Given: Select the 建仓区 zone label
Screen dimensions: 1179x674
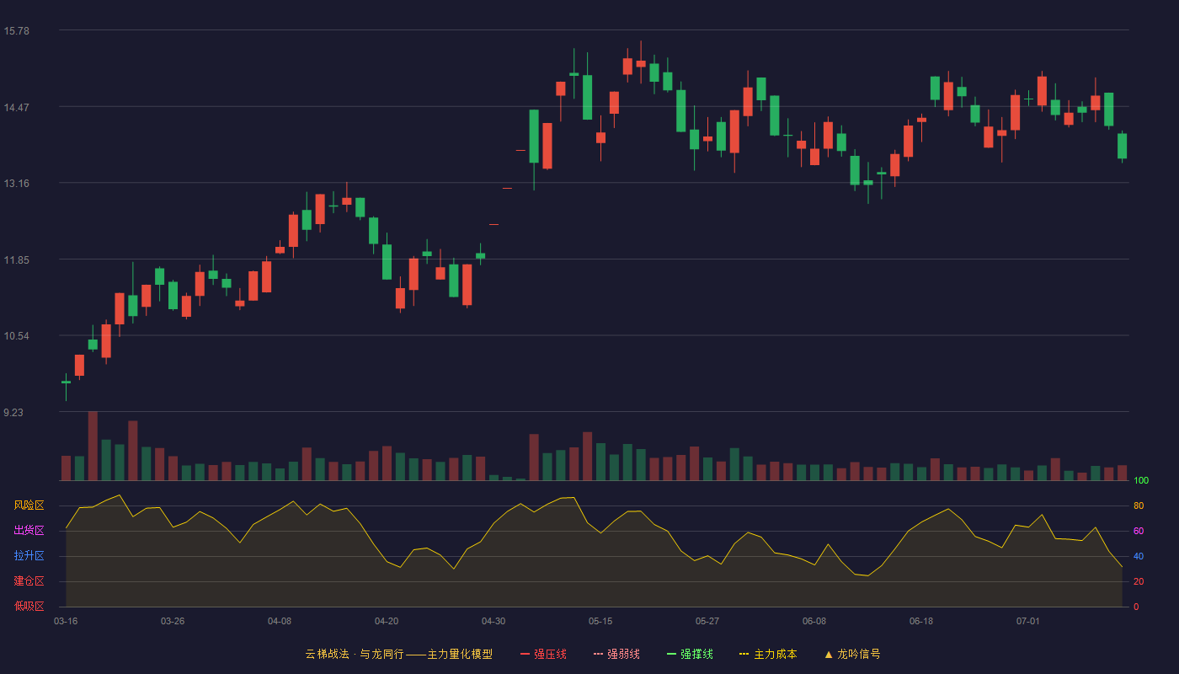Looking at the screenshot, I should click(29, 581).
